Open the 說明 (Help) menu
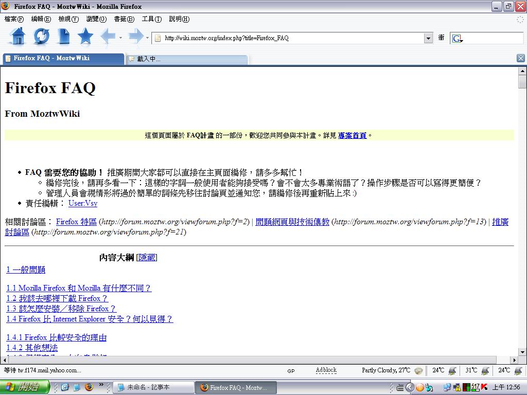This screenshot has height=395, width=527. 179,19
